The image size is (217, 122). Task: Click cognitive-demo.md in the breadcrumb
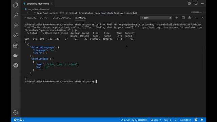(39, 9)
